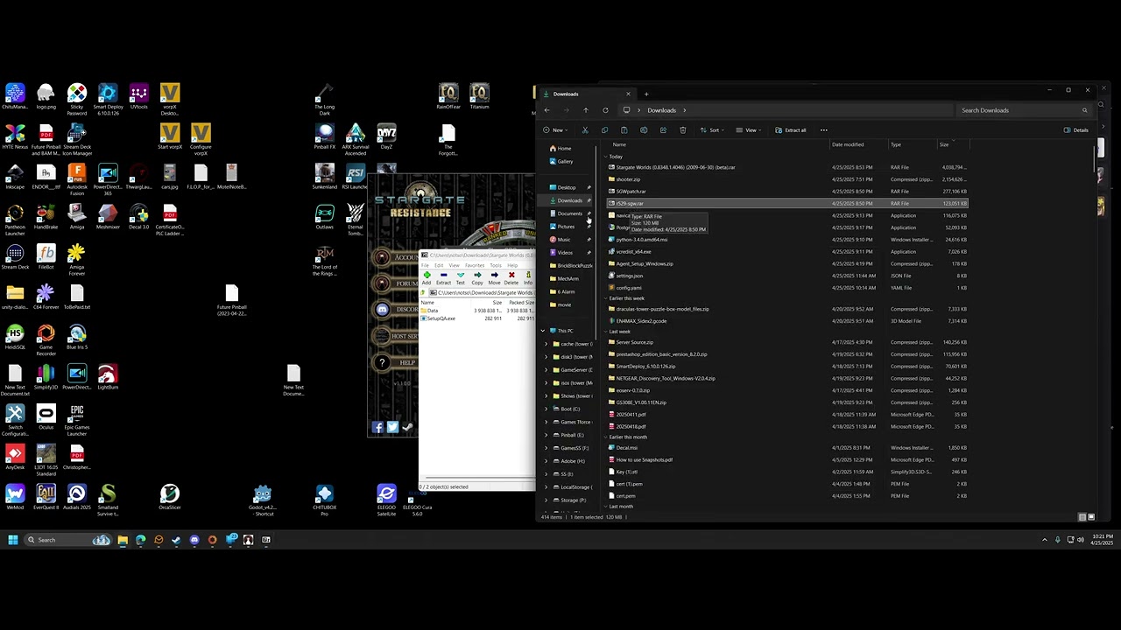1121x630 pixels.
Task: Click HELP button in Stargate Resistance launcher
Action: click(396, 362)
